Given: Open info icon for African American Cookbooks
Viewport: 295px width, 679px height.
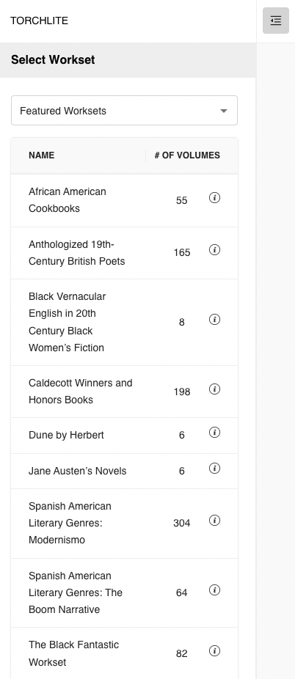Looking at the screenshot, I should (214, 198).
